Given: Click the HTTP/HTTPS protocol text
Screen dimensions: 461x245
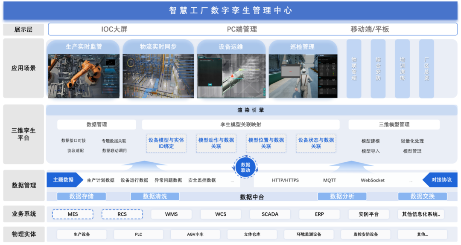Looking at the screenshot, I should (x=285, y=180).
